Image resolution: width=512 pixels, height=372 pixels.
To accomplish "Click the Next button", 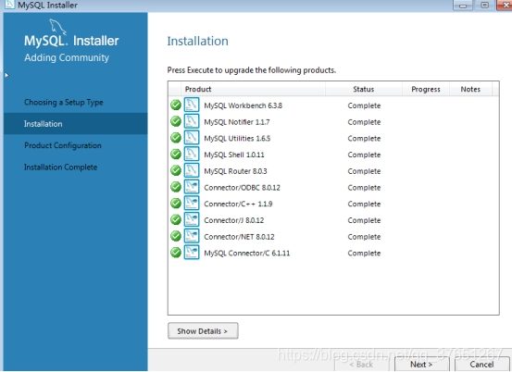I will [421, 365].
